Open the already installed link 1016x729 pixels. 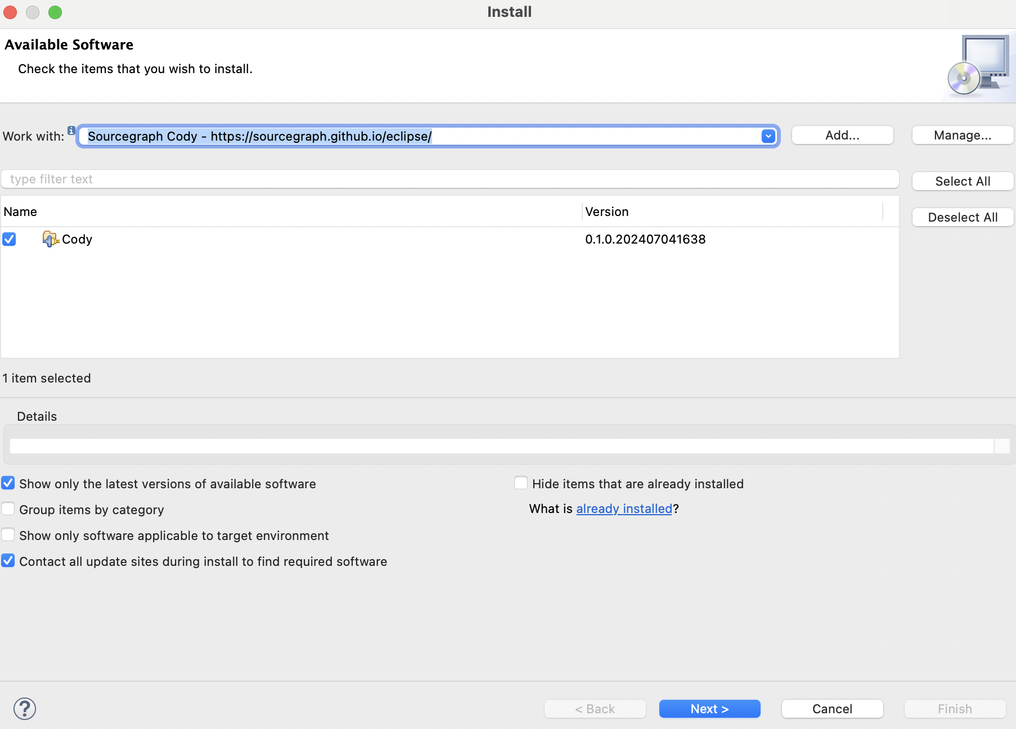click(624, 508)
